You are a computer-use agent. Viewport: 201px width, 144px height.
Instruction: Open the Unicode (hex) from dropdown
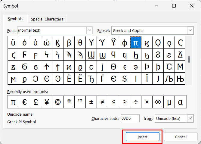pos(190,118)
